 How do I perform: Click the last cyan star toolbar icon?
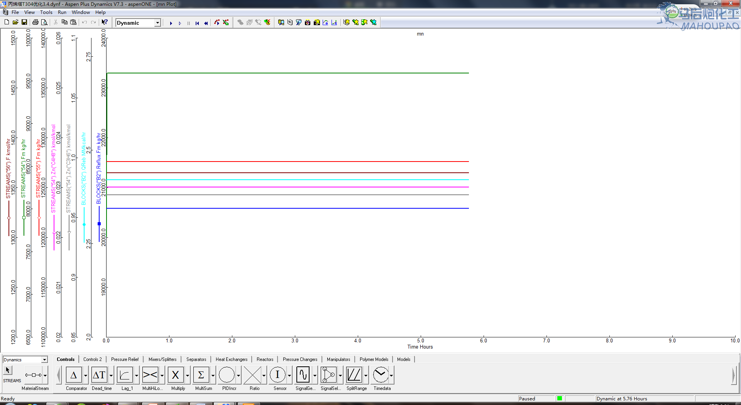(373, 22)
